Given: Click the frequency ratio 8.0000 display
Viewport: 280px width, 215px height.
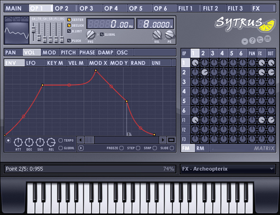Looking at the screenshot, I should tap(155, 24).
